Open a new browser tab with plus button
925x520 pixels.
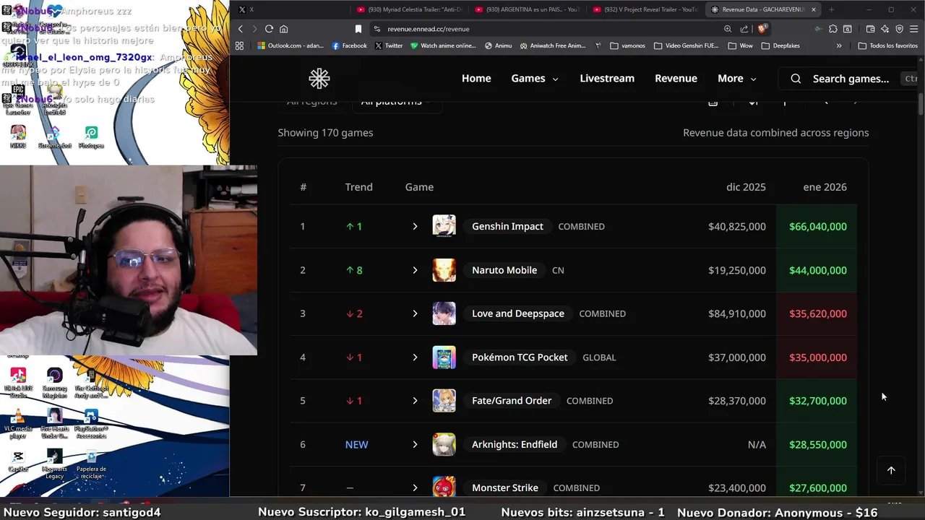point(831,9)
